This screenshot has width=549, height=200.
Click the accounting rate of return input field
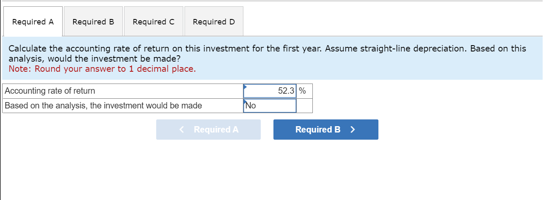[x=269, y=91]
